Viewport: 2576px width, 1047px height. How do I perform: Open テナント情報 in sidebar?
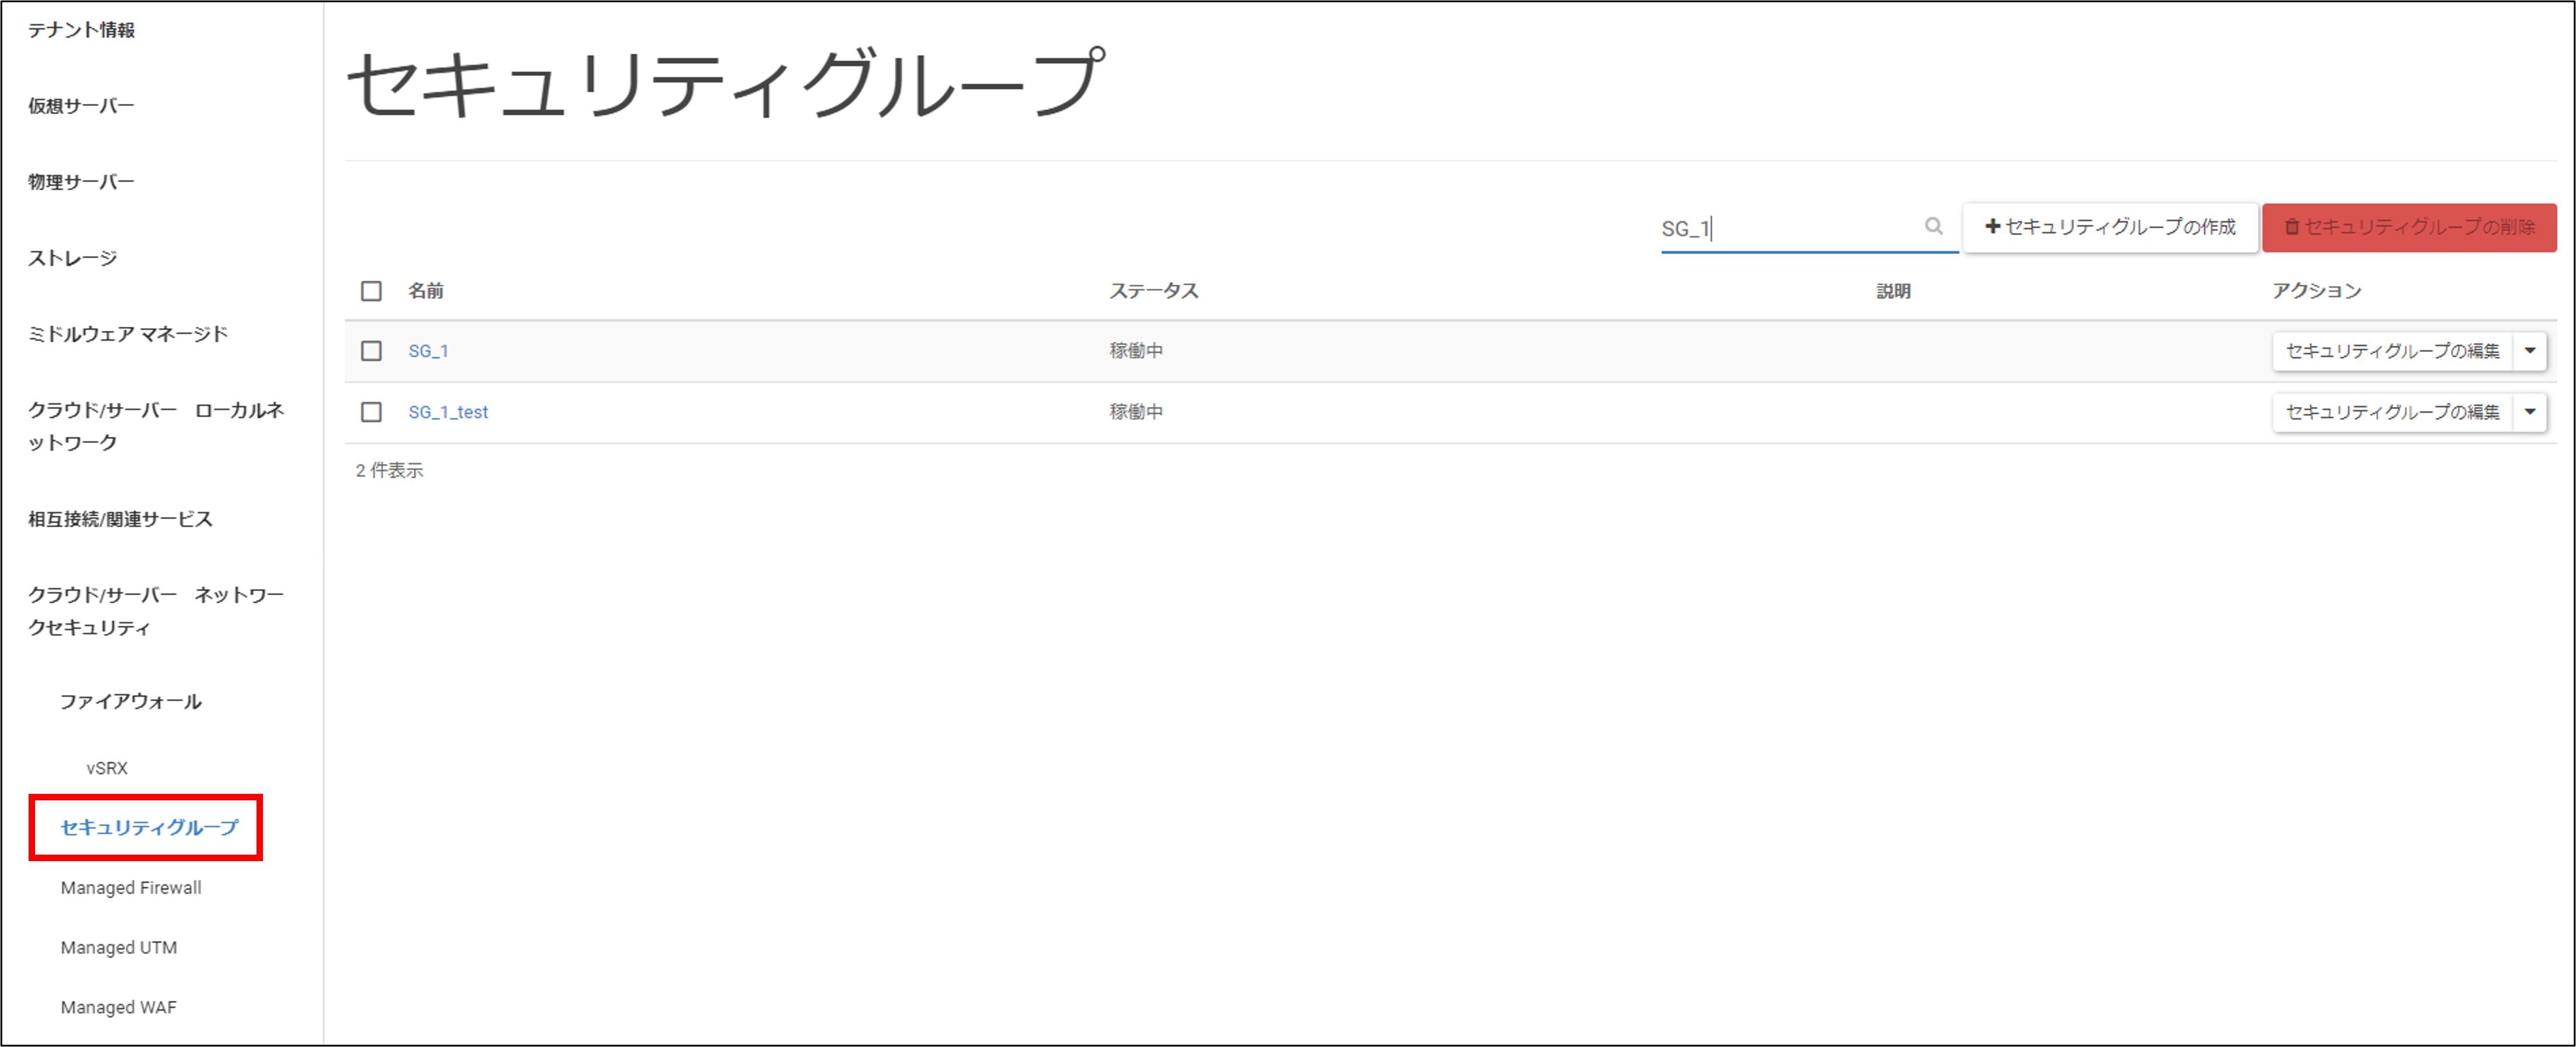click(81, 30)
